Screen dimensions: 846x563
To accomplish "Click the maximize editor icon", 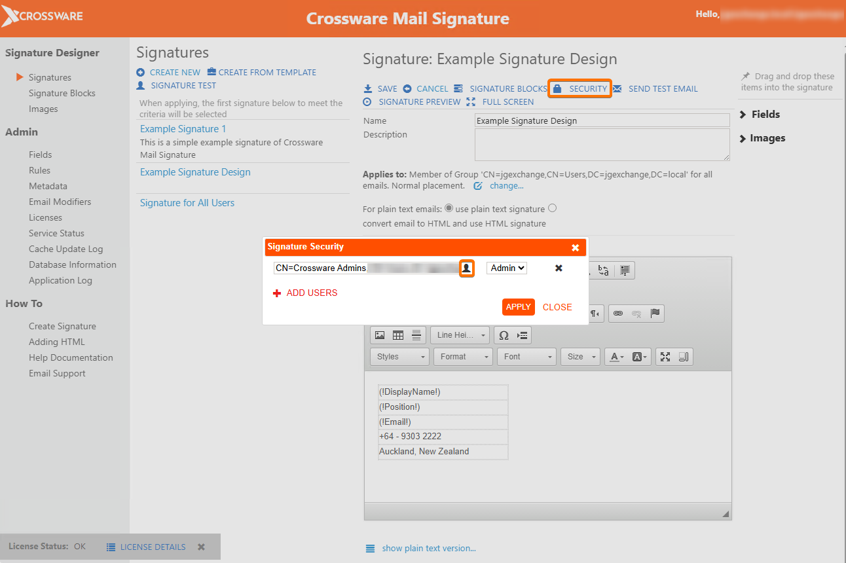I will pos(665,357).
